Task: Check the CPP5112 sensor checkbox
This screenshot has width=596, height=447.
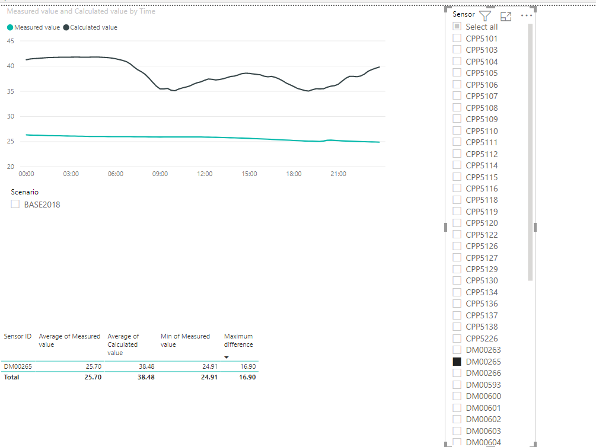Action: tap(457, 154)
